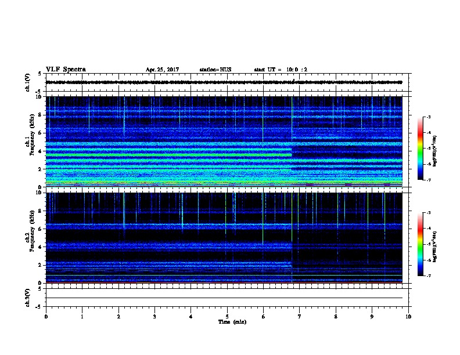Click the ch.1 colorbar log(PSD) label
Image resolution: width=460 pixels, height=355 pixels.
[435, 151]
